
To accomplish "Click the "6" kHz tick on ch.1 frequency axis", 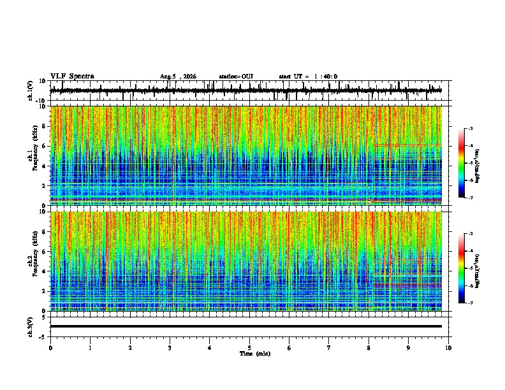I will [x=45, y=146].
